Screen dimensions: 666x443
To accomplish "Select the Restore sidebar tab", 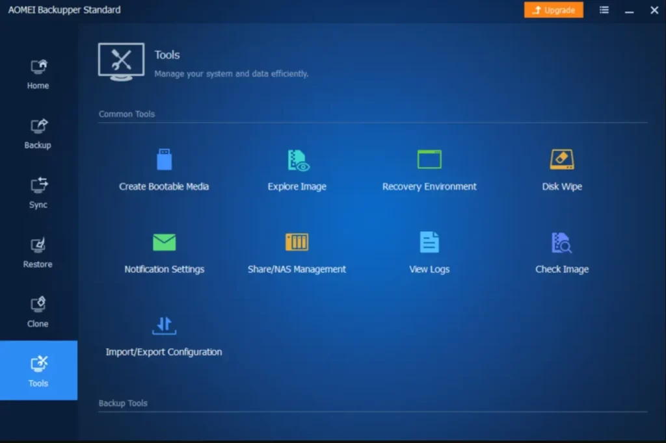I will 38,253.
